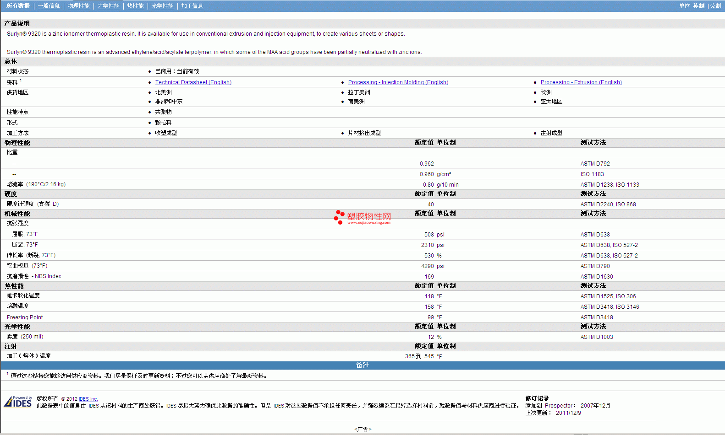Viewport: 725px width, 435px height.
Task: Open the Technical Datasheet (English) link
Action: coord(193,82)
